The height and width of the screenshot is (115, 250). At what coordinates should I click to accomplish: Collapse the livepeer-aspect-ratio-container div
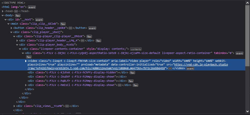pyautogui.click(x=23, y=53)
